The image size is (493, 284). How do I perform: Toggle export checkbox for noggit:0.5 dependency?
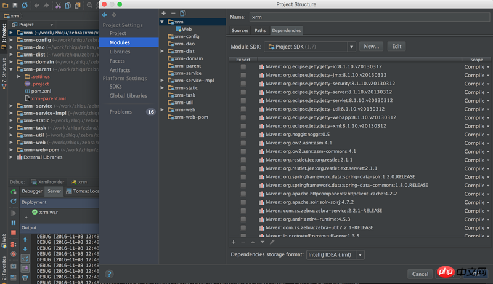pos(243,134)
